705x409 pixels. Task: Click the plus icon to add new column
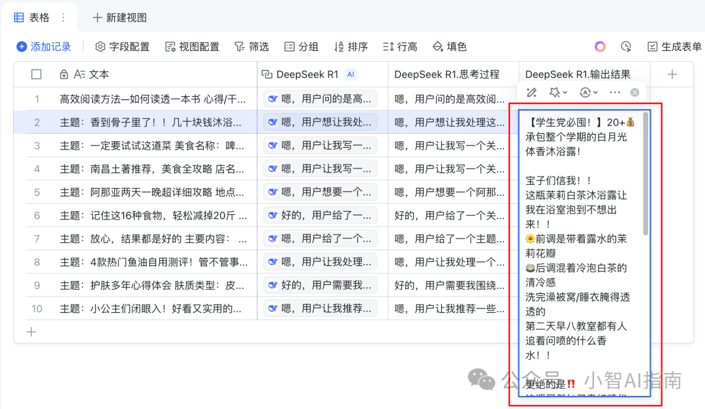pos(672,74)
